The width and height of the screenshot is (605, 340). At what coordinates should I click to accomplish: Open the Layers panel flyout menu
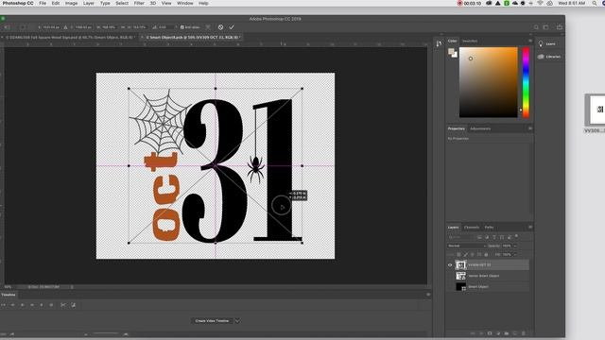coord(530,228)
